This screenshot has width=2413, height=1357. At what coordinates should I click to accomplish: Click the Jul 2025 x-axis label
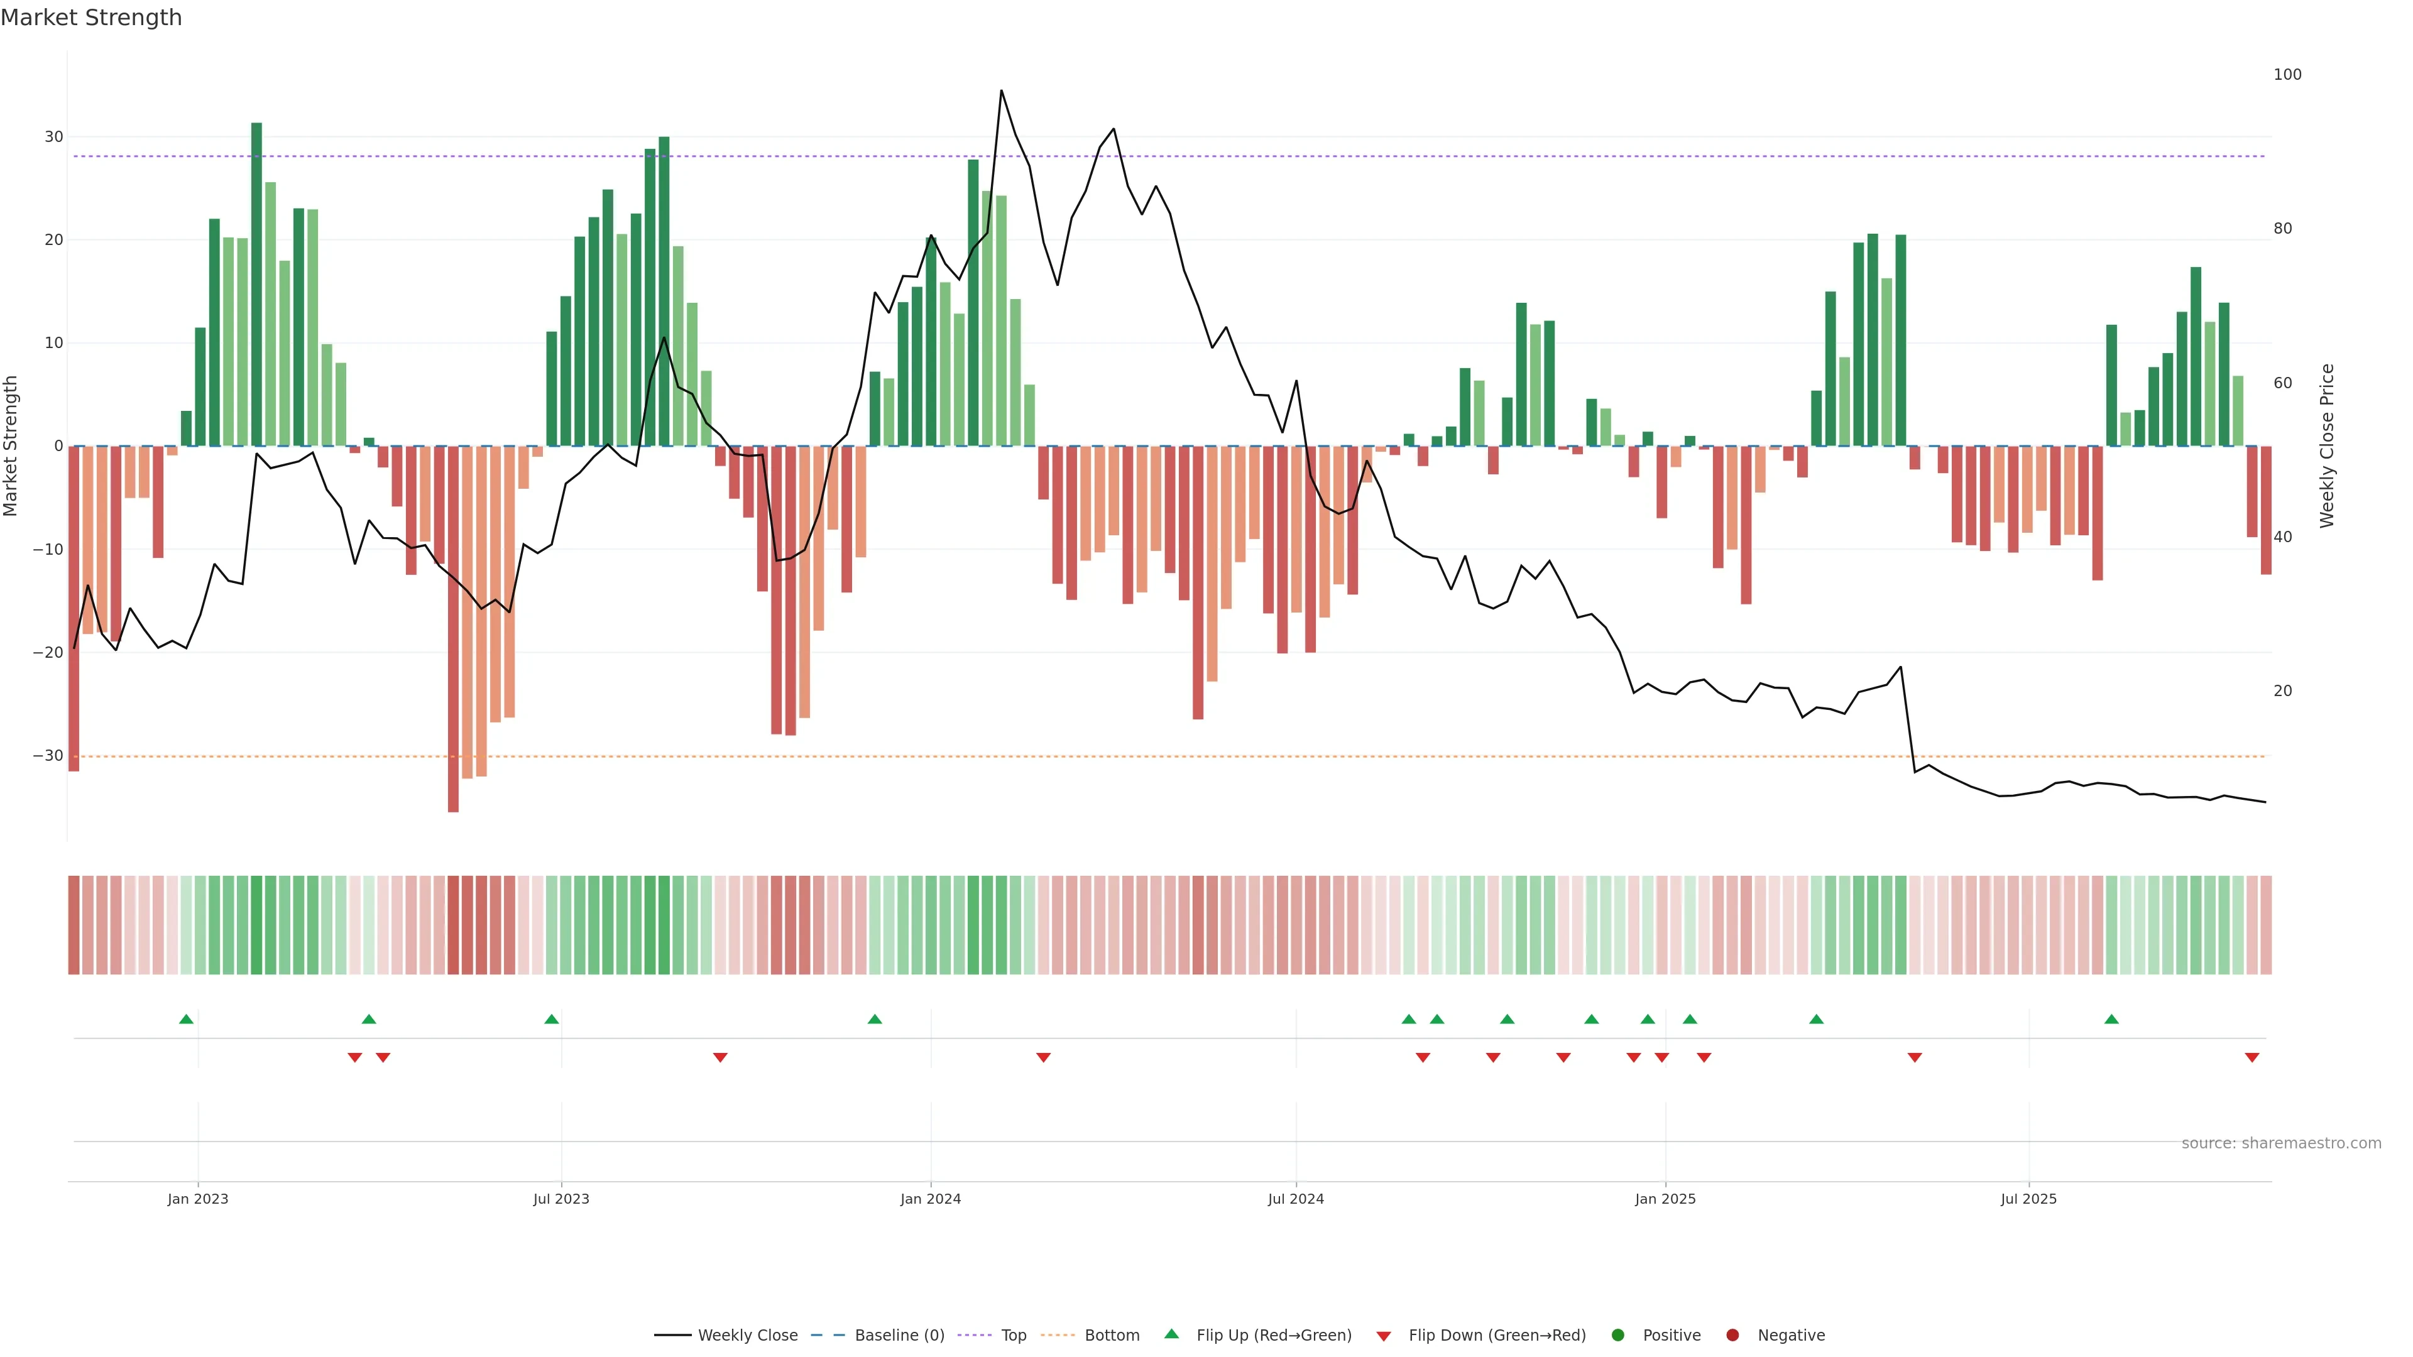coord(2028,1199)
